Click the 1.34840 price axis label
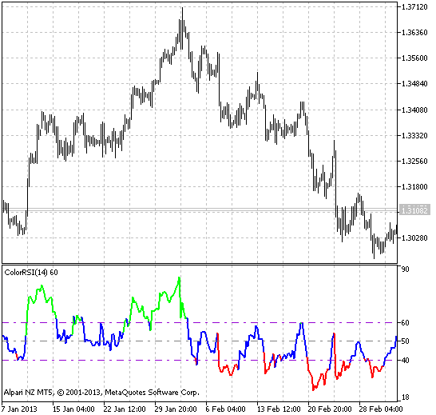Image resolution: width=436 pixels, height=415 pixels. coord(414,84)
